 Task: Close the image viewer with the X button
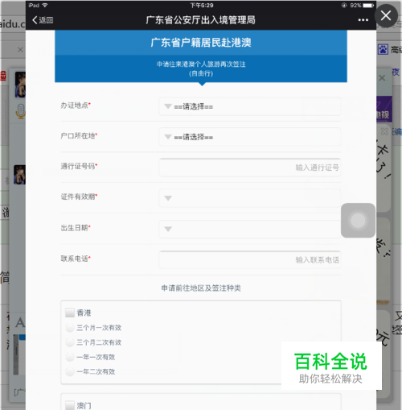tap(386, 15)
